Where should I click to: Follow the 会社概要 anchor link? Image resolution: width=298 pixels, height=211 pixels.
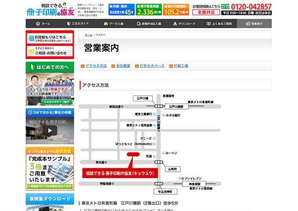click(123, 66)
